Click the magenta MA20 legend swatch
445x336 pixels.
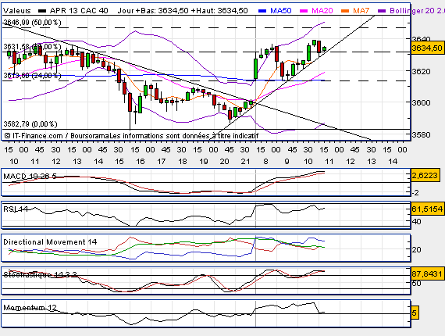304,11
